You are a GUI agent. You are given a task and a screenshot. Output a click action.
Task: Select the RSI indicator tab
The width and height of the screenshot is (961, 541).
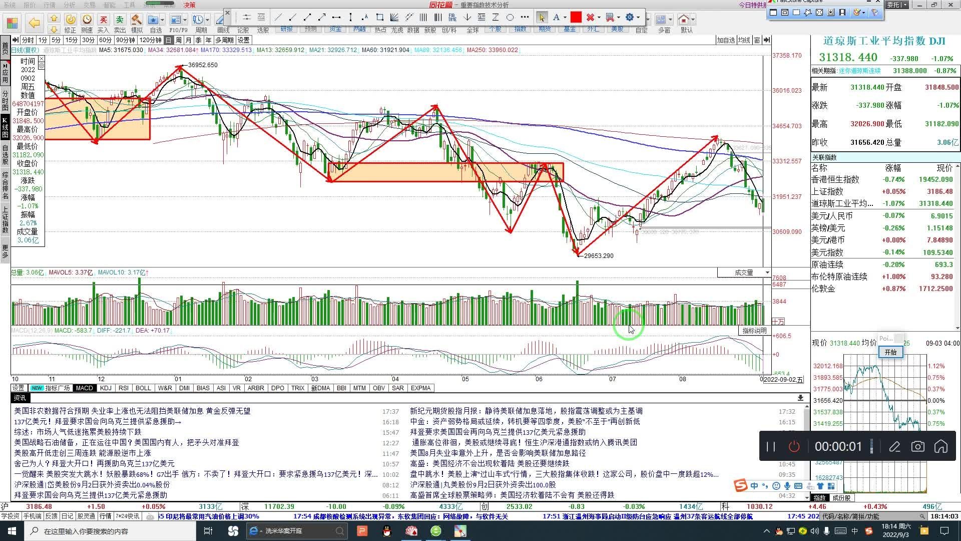124,388
